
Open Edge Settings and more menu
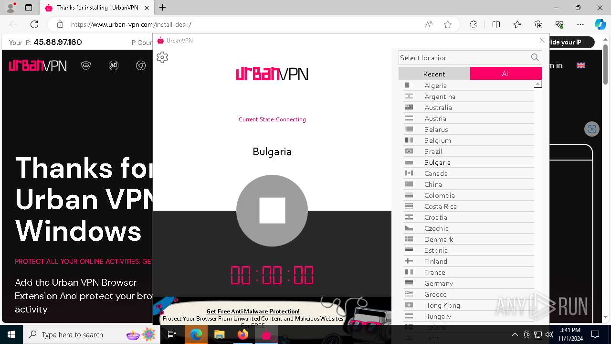[580, 24]
